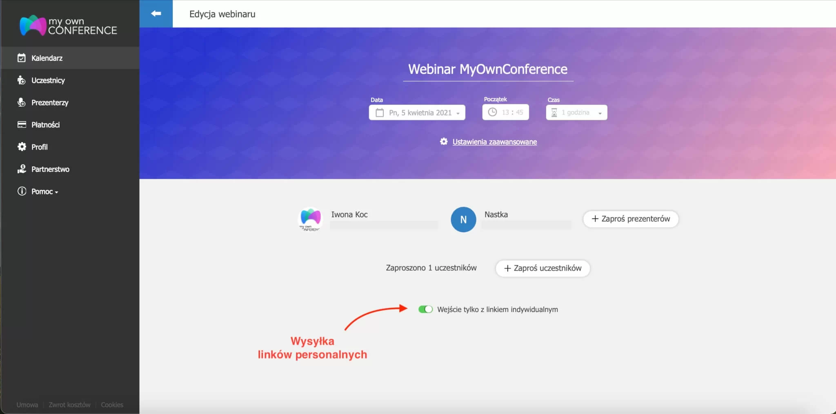Open the Data date dropdown
836x414 pixels.
click(417, 113)
